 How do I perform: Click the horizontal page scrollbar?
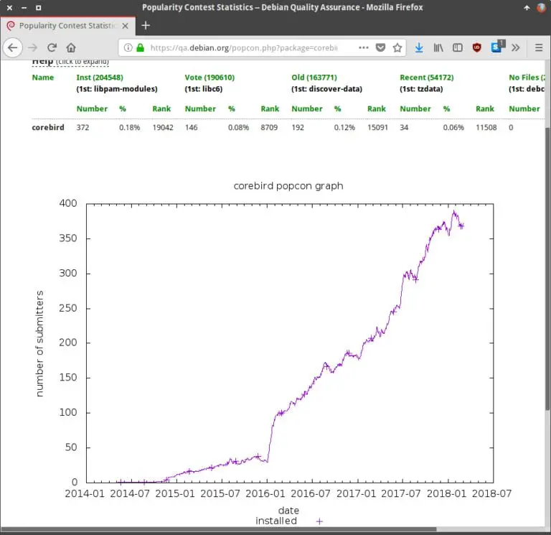coord(219,529)
